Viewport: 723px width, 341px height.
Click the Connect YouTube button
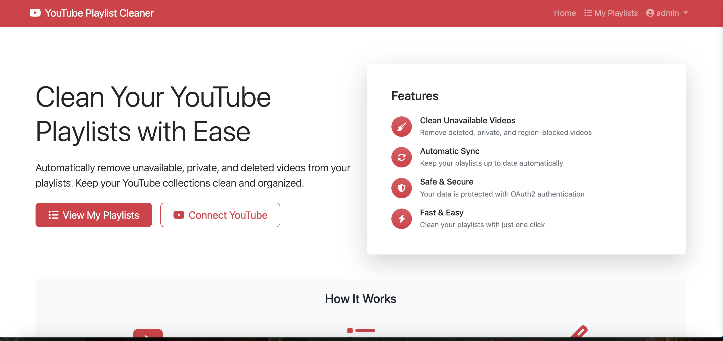coord(220,215)
